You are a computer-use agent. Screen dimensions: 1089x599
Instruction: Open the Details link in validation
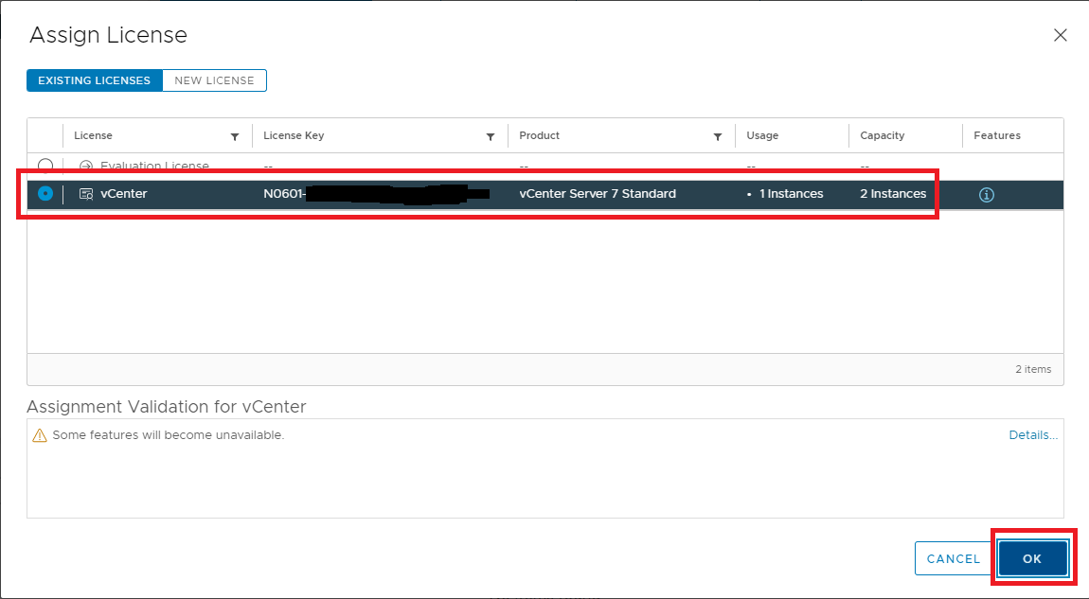1033,435
